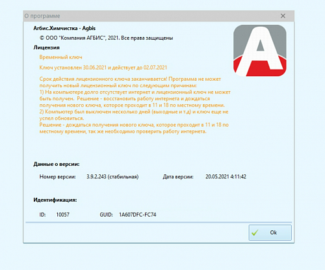Screen dimensions: 325x270
Task: Click the orange license expiry warning paragraph
Action: 135,105
